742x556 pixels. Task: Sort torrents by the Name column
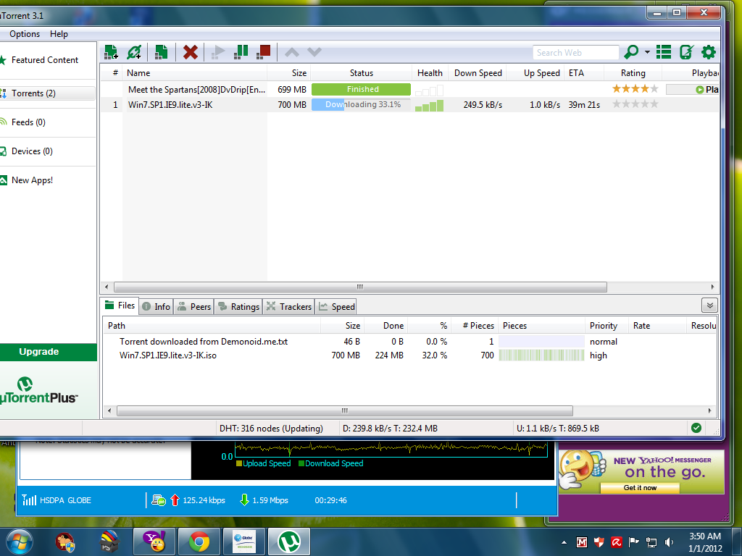(x=195, y=73)
